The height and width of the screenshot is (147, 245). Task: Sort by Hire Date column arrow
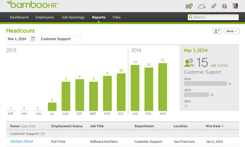point(222,126)
